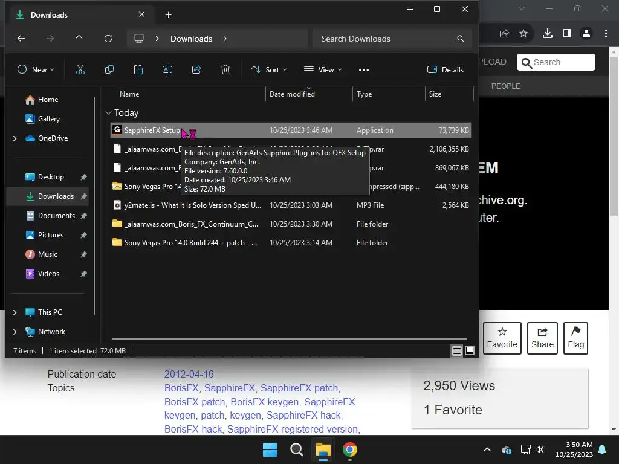
Task: Collapse the Today group
Action: coord(109,113)
